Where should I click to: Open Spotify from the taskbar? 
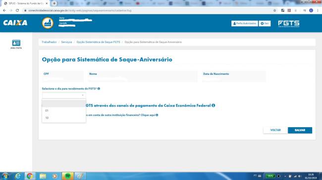[67, 176]
